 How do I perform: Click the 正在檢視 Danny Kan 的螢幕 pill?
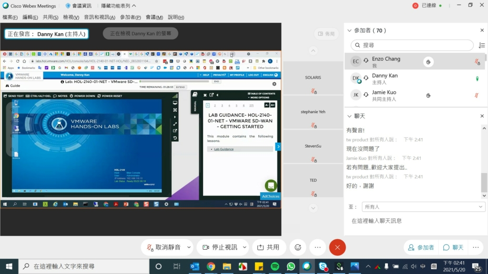(x=141, y=34)
